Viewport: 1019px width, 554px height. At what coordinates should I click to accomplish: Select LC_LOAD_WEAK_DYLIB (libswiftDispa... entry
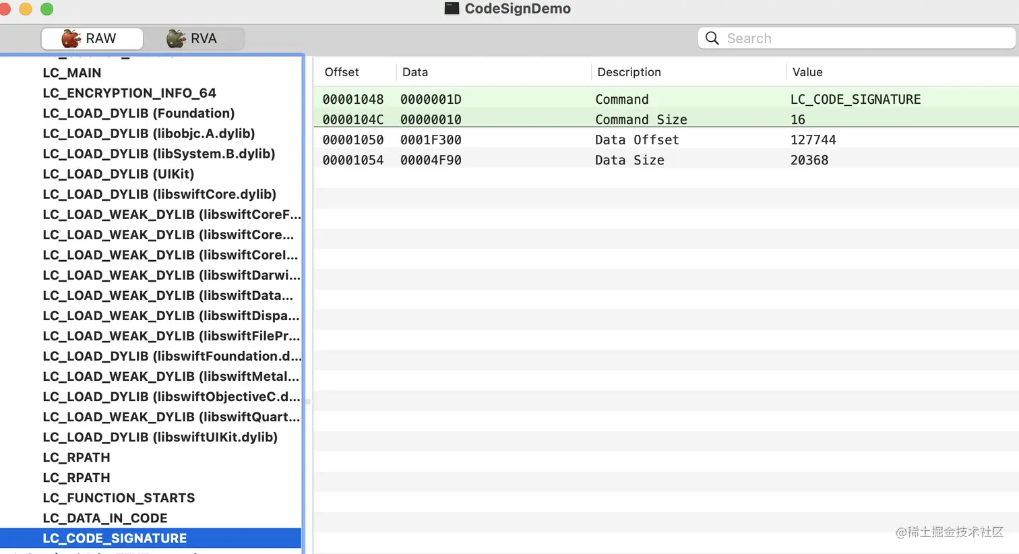[171, 315]
